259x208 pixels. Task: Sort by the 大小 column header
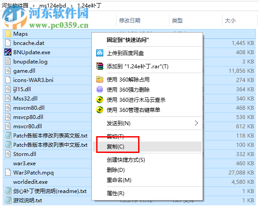coord(230,21)
